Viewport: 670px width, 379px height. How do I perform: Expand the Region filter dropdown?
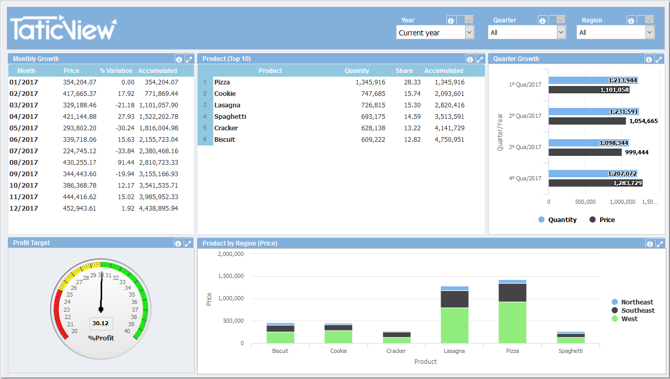[x=650, y=32]
